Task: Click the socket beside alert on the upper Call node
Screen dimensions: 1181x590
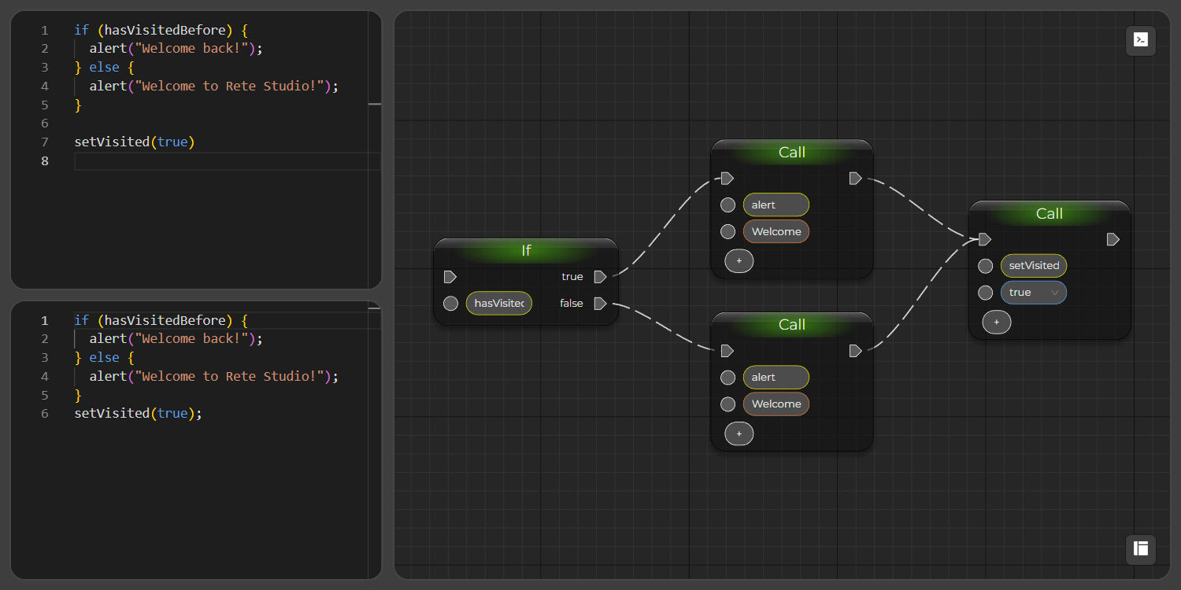Action: tap(727, 205)
